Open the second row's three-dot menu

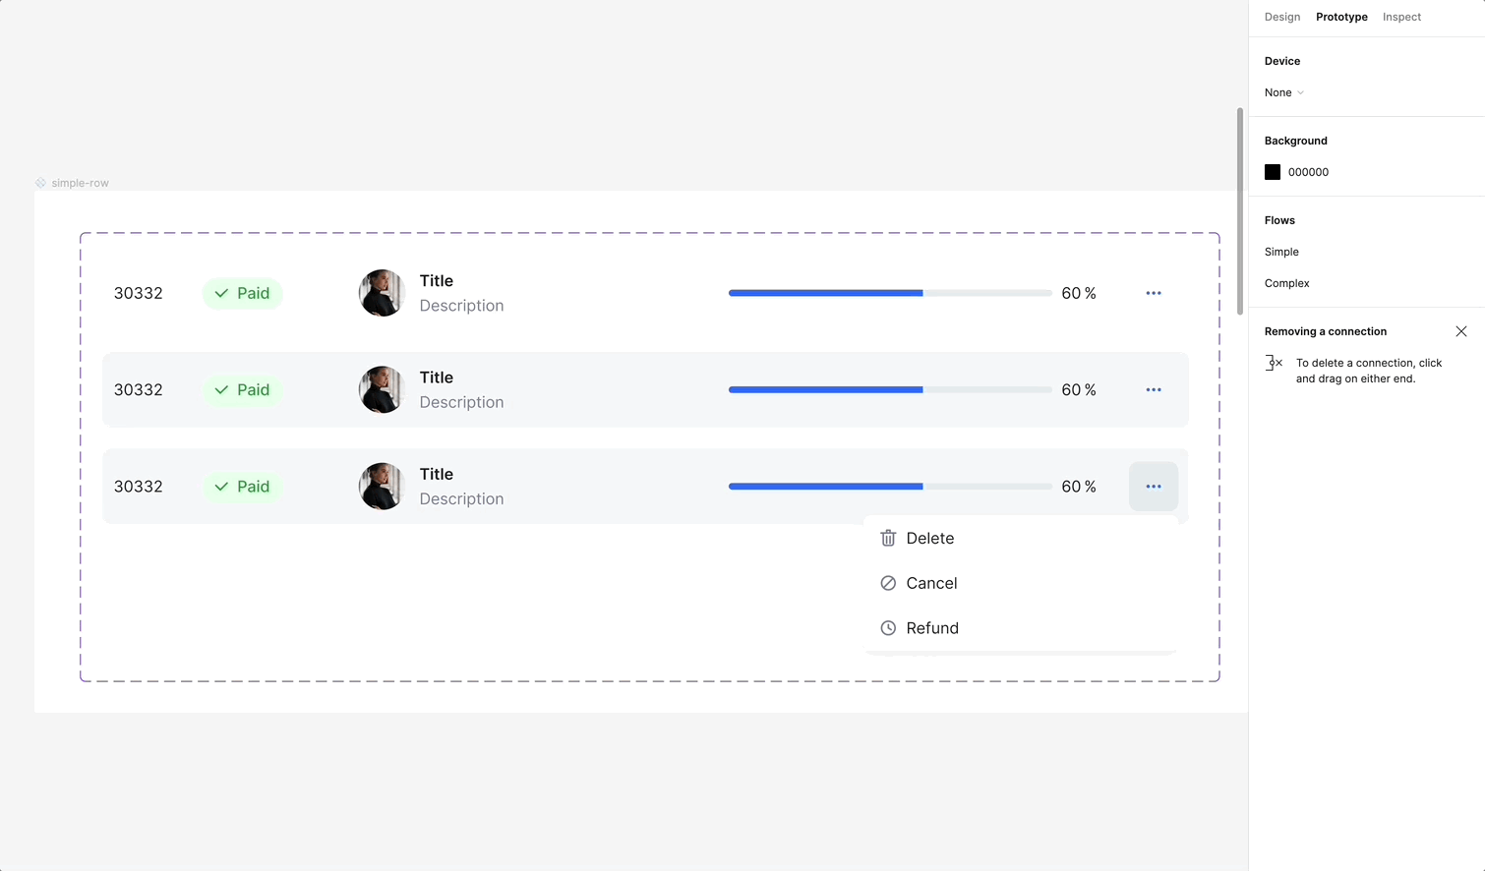1154,390
